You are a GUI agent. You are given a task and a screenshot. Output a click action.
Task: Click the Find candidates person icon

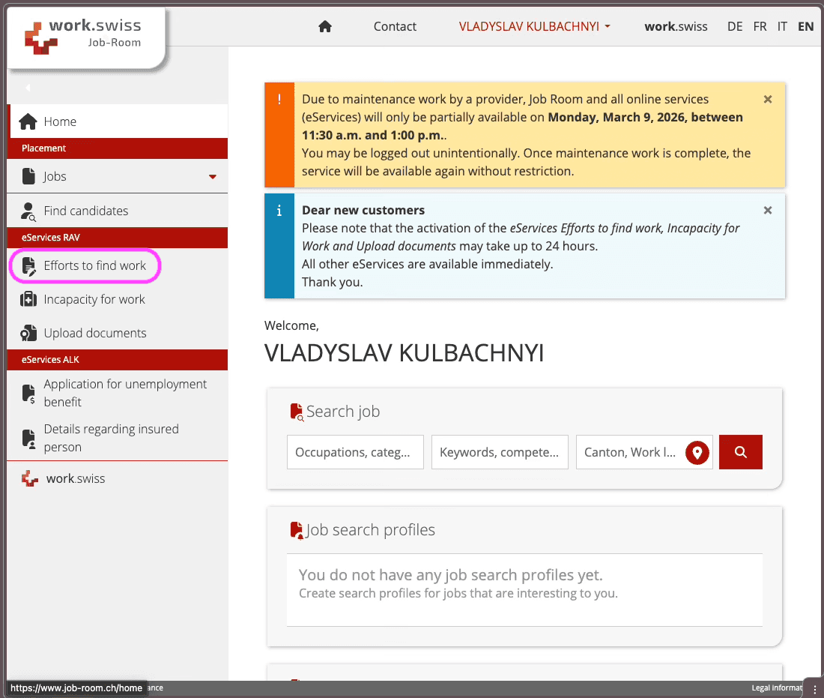28,211
